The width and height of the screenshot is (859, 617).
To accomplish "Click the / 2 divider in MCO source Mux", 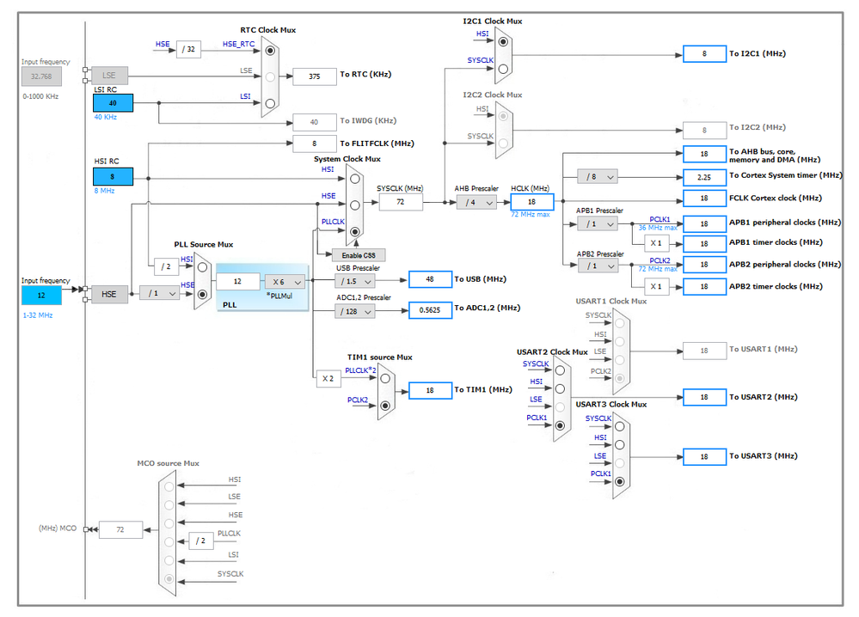I will (201, 541).
